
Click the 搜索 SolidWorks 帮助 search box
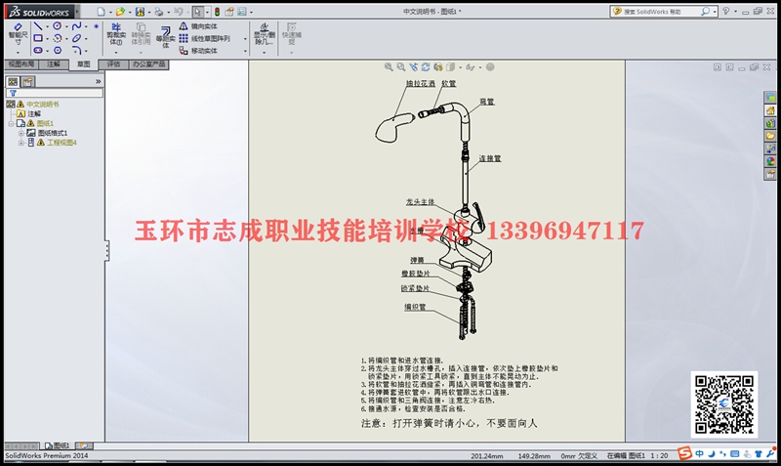coord(663,12)
